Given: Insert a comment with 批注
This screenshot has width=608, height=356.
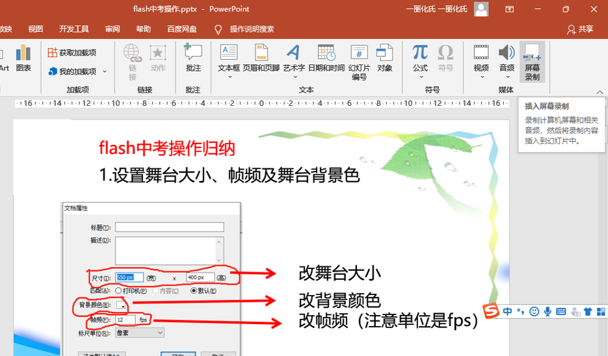Looking at the screenshot, I should click(193, 58).
